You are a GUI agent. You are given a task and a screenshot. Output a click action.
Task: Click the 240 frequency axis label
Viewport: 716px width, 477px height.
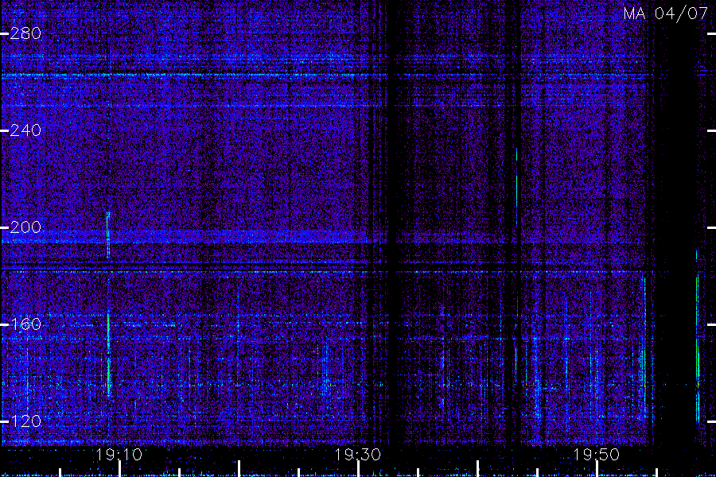coord(25,130)
